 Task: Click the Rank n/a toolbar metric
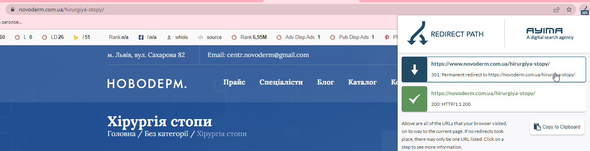119,37
